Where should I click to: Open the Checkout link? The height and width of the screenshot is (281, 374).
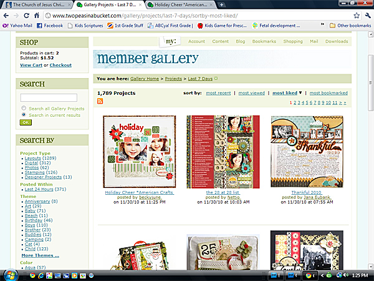click(60, 65)
